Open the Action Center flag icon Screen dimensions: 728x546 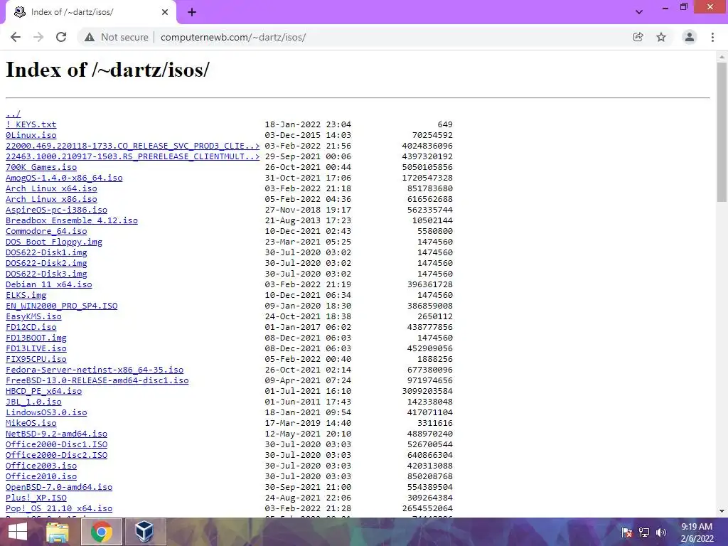click(626, 532)
